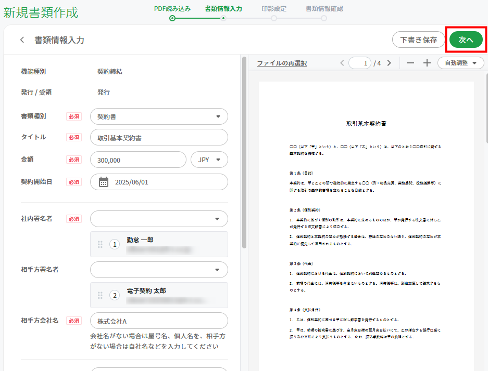488x371 pixels.
Task: Go to previous PDF page arrow
Action: 342,63
